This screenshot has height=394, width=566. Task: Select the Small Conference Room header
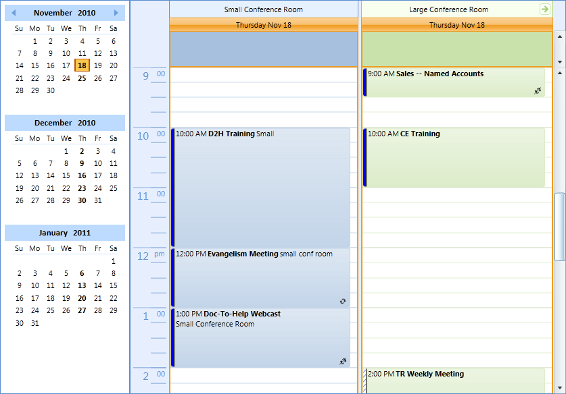264,9
